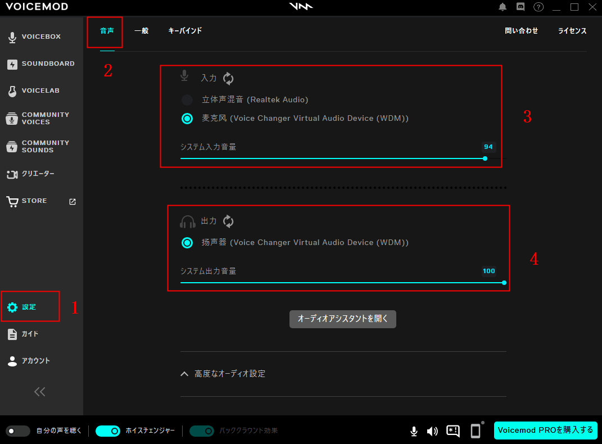
Task: Toggle ボイスチェンジャー switch
Action: [x=108, y=431]
